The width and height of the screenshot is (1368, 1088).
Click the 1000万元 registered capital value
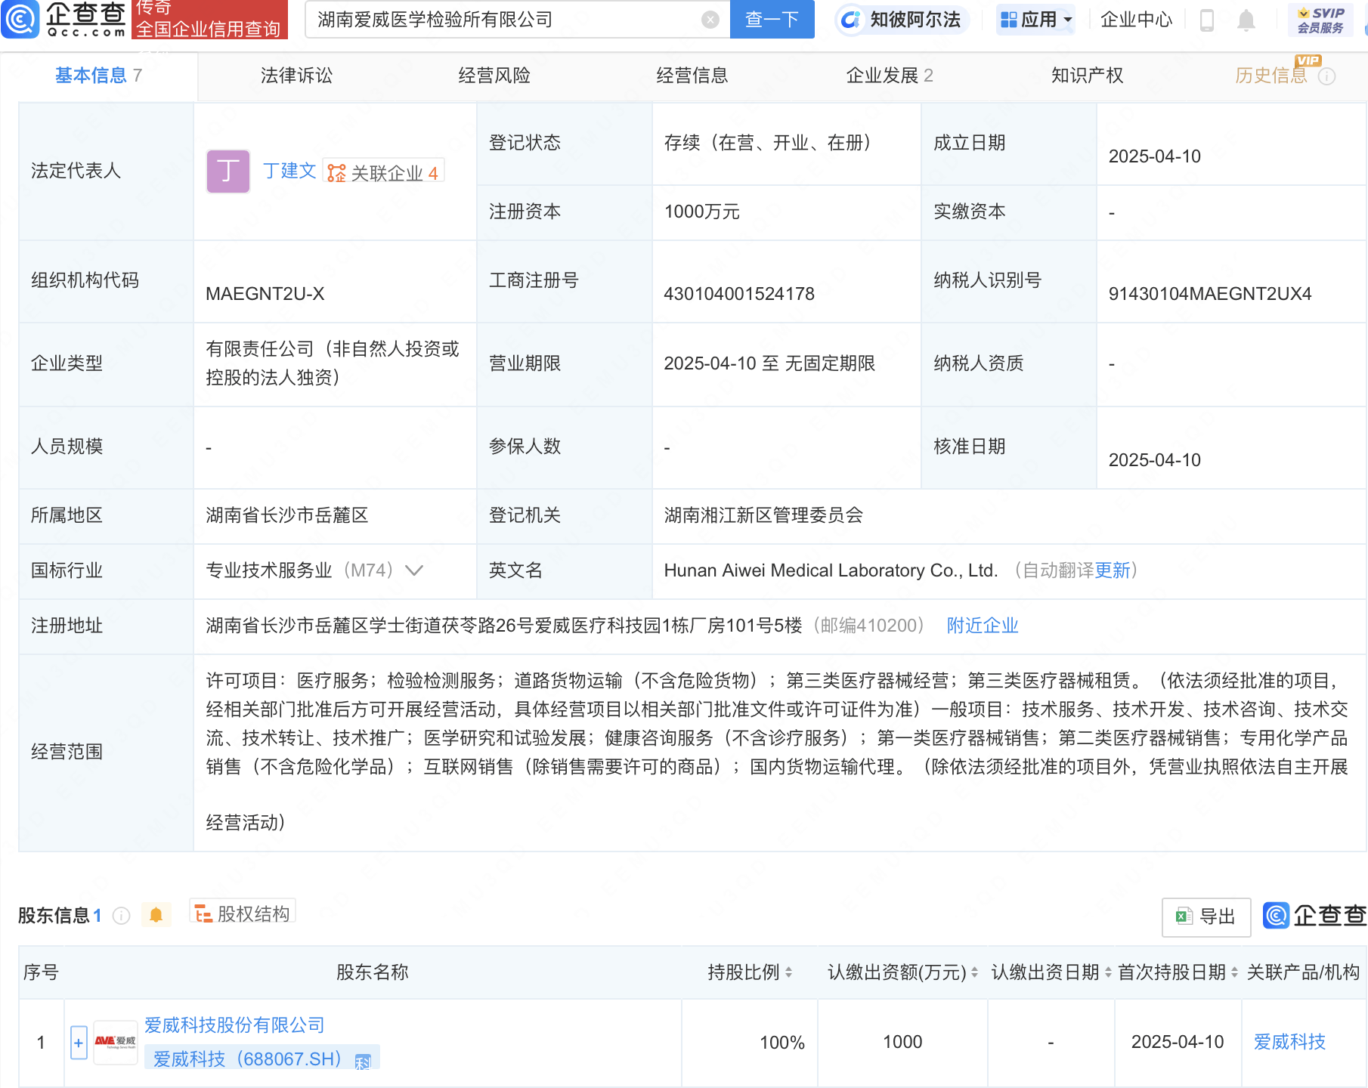tap(701, 212)
